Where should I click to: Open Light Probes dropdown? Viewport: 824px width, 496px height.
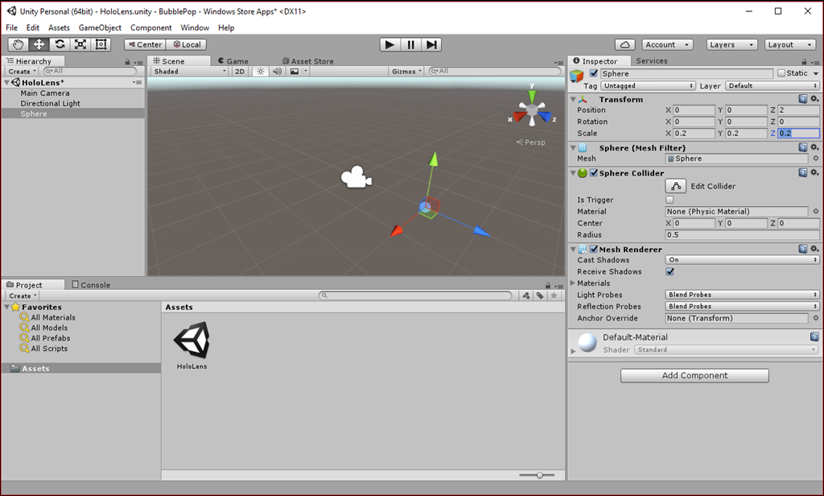(x=742, y=295)
